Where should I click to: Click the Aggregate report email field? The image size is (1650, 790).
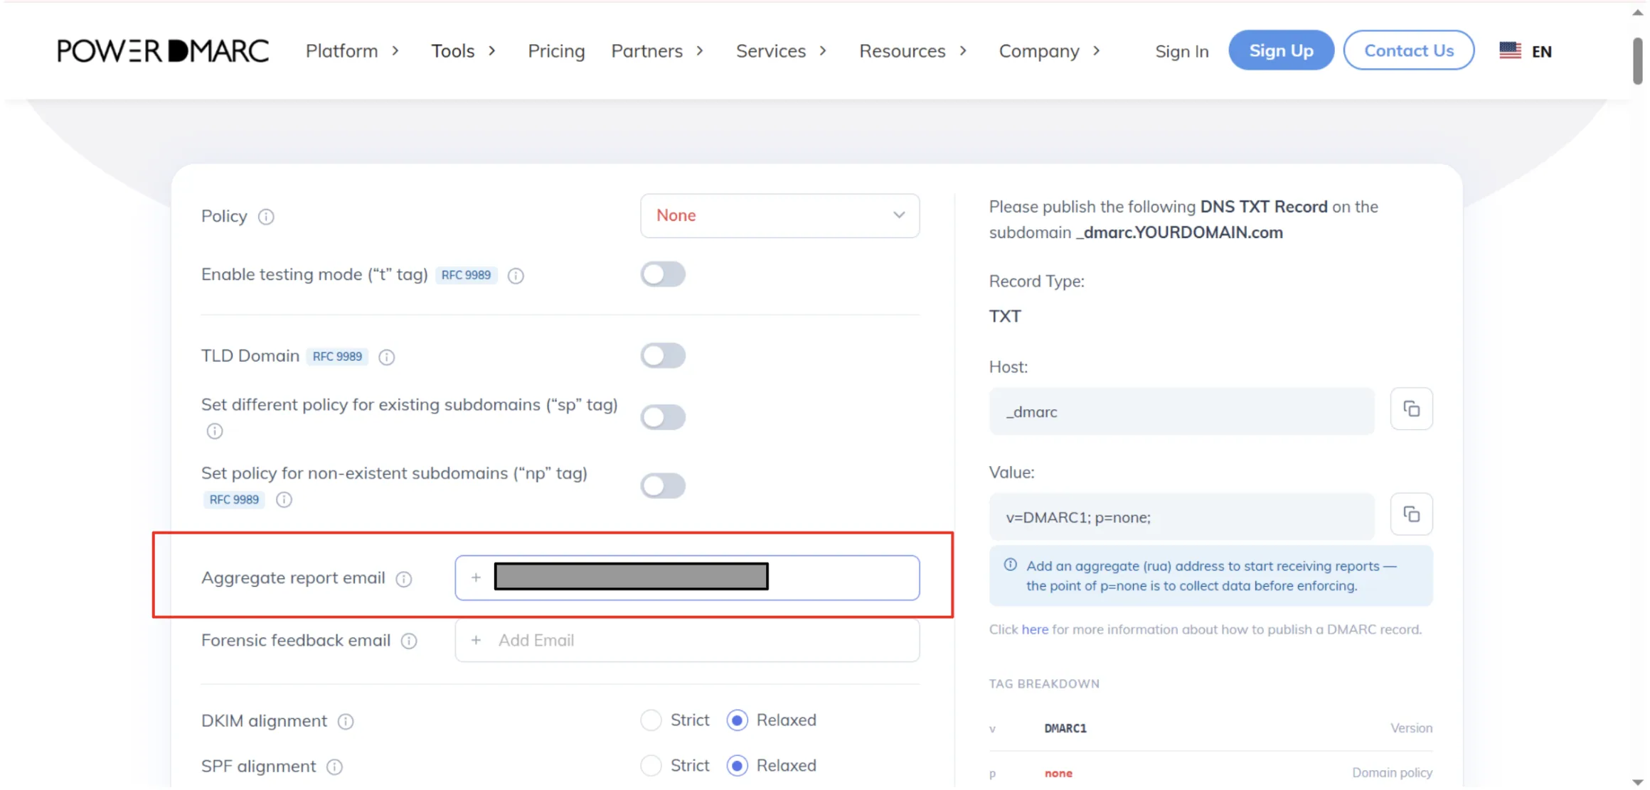point(687,578)
